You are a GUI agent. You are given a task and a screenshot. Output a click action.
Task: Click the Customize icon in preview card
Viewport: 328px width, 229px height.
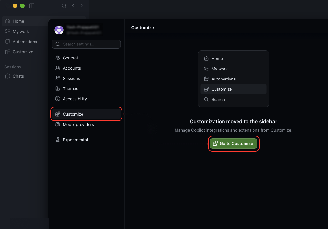(206, 89)
